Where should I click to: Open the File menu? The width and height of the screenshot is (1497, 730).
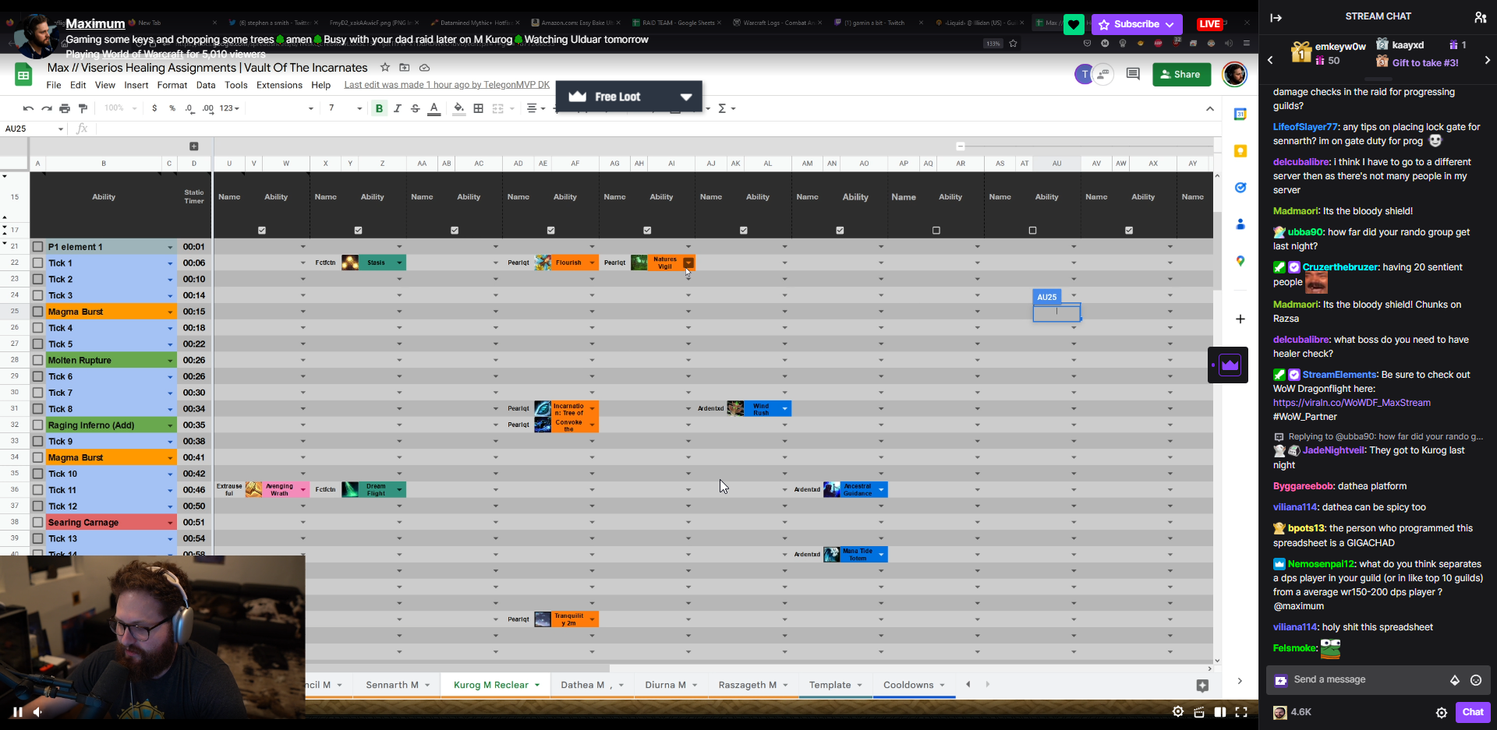(54, 85)
